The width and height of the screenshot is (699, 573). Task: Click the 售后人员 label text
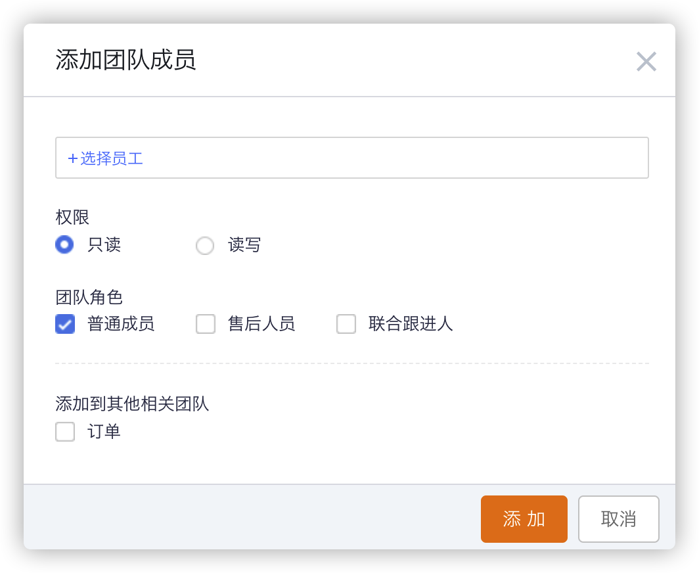pos(261,324)
